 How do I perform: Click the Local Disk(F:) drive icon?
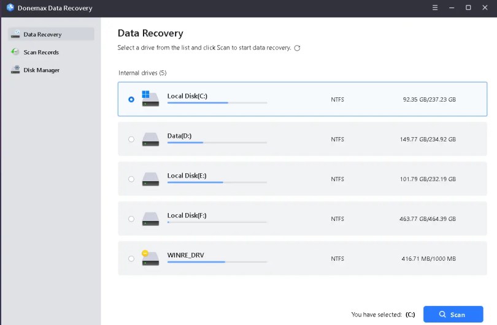coord(150,219)
